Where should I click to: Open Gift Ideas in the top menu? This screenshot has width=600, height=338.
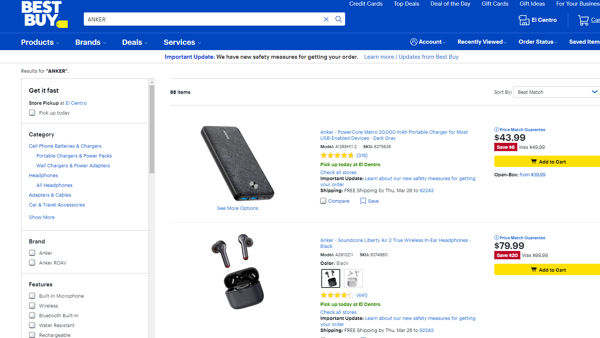click(x=532, y=4)
